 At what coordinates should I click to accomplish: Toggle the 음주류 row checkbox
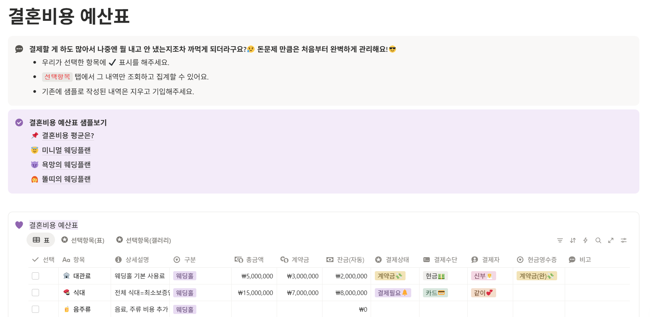[x=35, y=309]
